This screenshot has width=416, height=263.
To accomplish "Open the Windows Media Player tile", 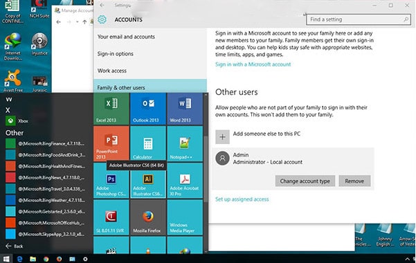I will [185, 217].
